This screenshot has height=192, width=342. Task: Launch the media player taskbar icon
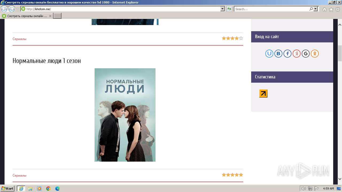[39, 189]
